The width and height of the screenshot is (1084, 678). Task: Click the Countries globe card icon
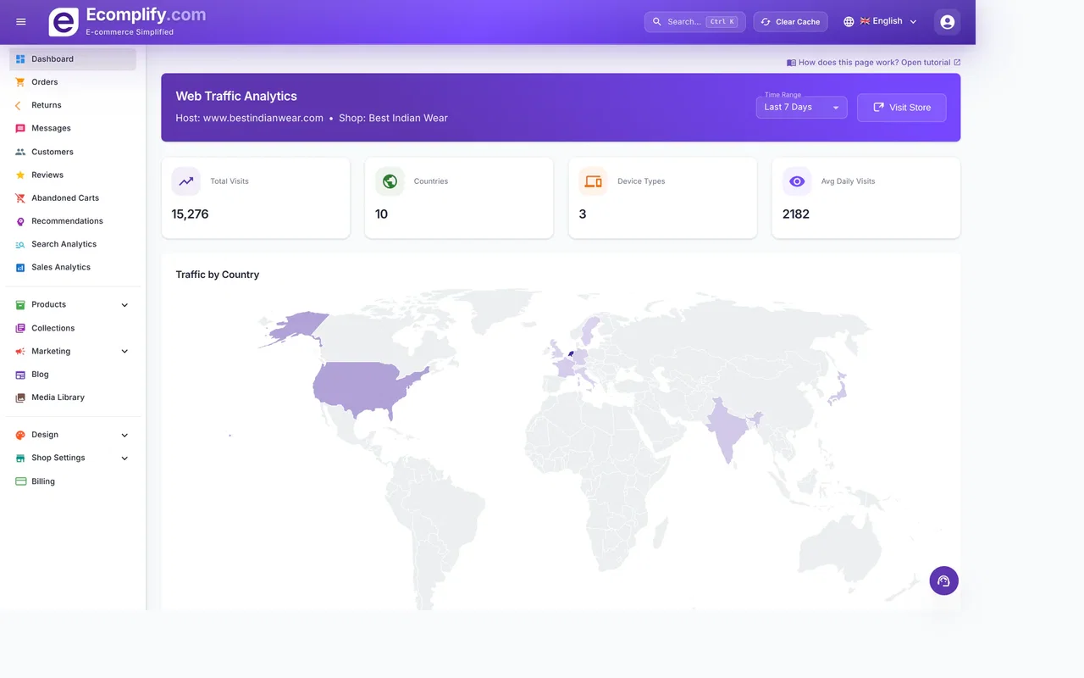coord(390,181)
